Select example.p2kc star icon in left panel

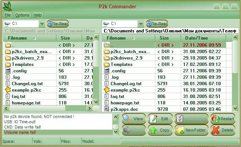click(x=8, y=90)
